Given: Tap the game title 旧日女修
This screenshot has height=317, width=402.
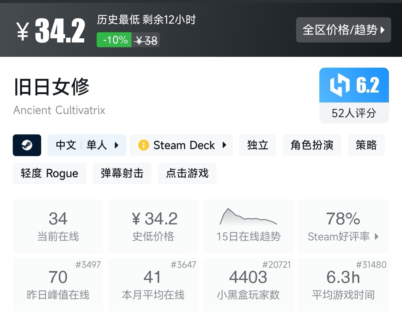Looking at the screenshot, I should [x=51, y=87].
